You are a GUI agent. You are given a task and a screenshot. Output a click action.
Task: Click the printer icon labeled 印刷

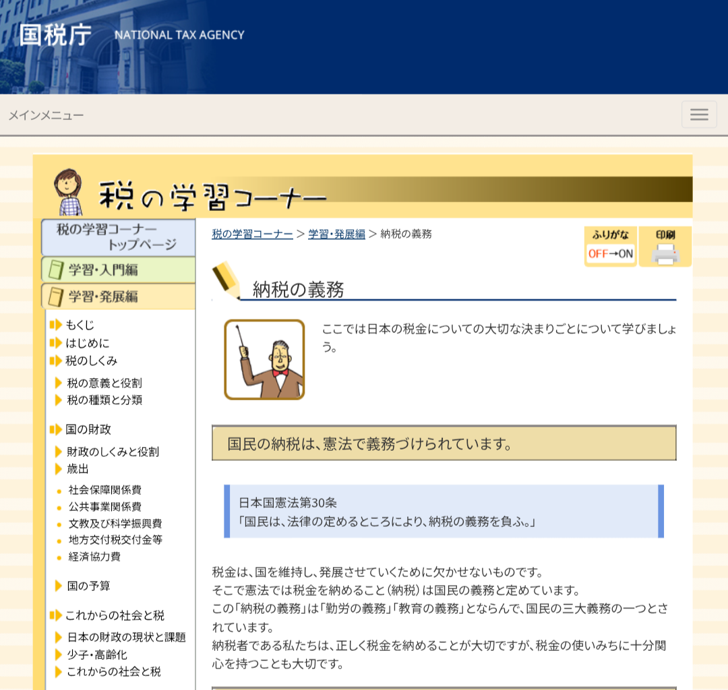(x=665, y=247)
